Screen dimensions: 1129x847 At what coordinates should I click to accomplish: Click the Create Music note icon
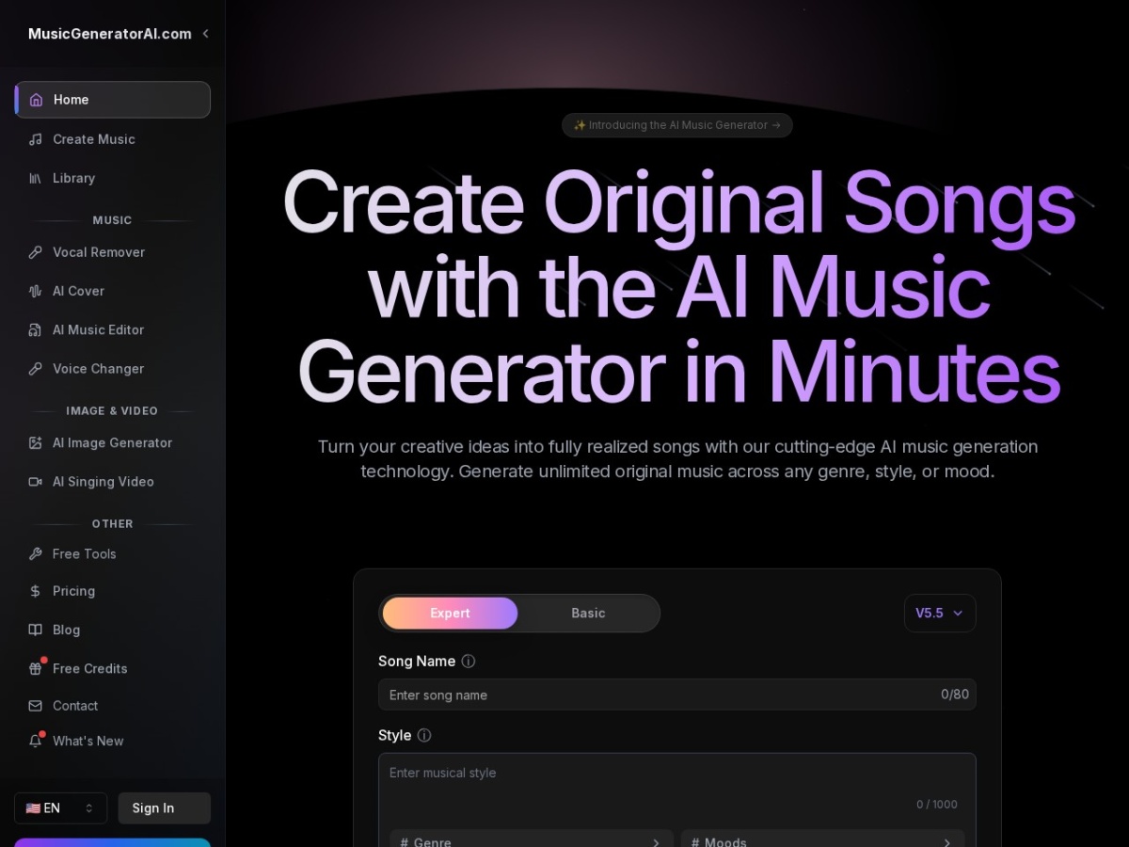(36, 139)
